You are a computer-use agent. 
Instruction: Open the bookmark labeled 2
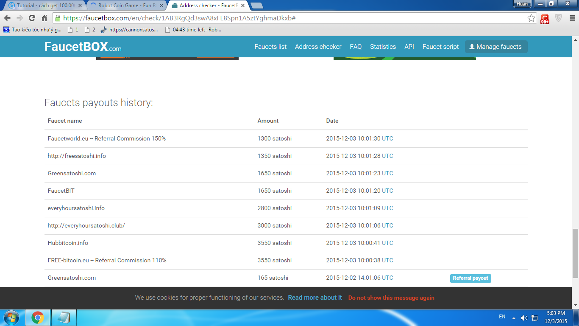tap(90, 30)
